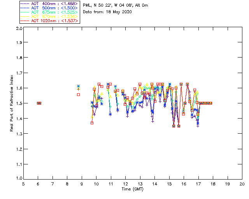Viewport: 249px width, 199px height.
Task: Click the station header 'PML, N 50 22', W 04 08', Alt 0m'
Action: coord(116,5)
